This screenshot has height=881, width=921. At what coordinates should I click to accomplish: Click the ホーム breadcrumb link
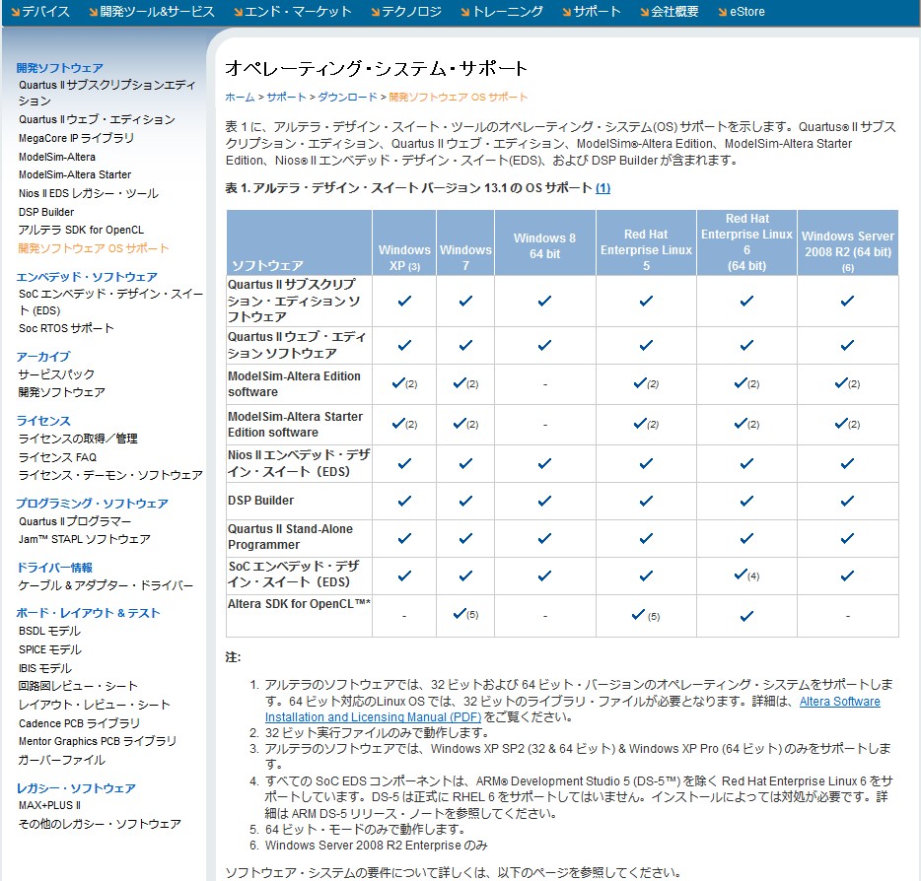click(240, 97)
